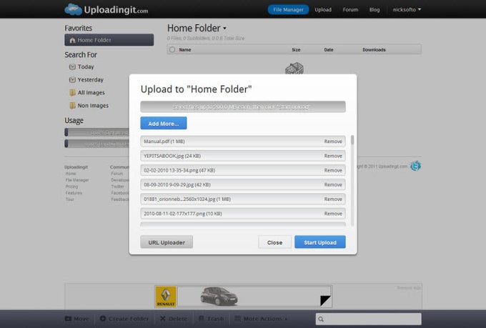486x328 pixels.
Task: Click the All Images folder icon
Action: (x=72, y=92)
